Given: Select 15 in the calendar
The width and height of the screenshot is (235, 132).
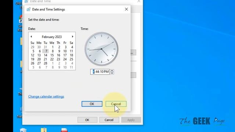Looking at the screenshot, I should pyautogui.click(x=52, y=55).
